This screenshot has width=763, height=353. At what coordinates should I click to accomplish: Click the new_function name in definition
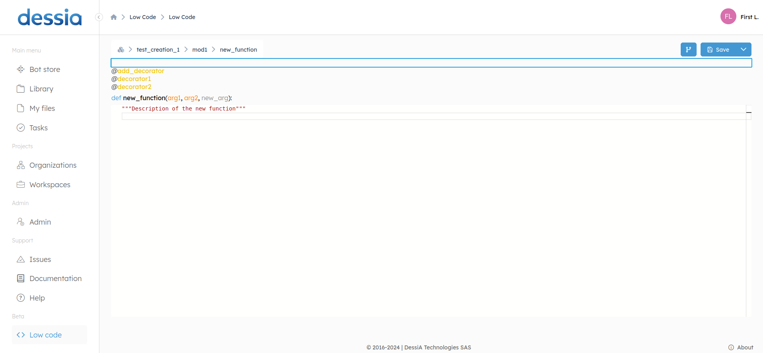(x=144, y=98)
